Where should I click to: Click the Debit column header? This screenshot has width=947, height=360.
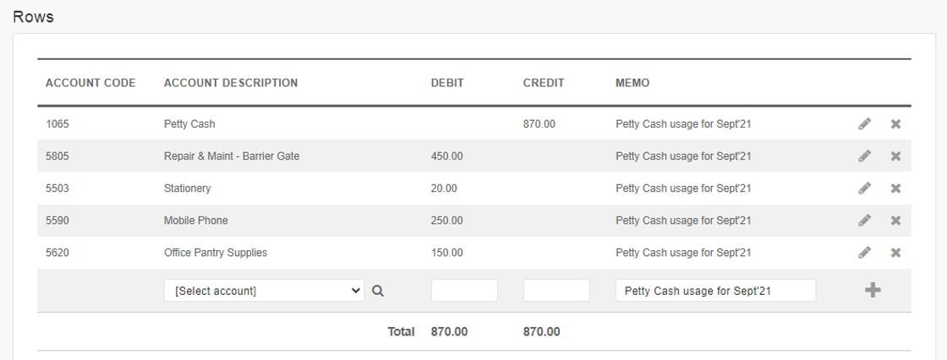coord(447,83)
